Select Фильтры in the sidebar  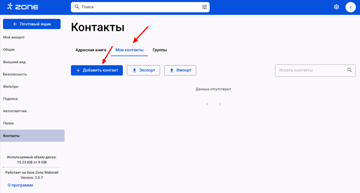(x=11, y=87)
